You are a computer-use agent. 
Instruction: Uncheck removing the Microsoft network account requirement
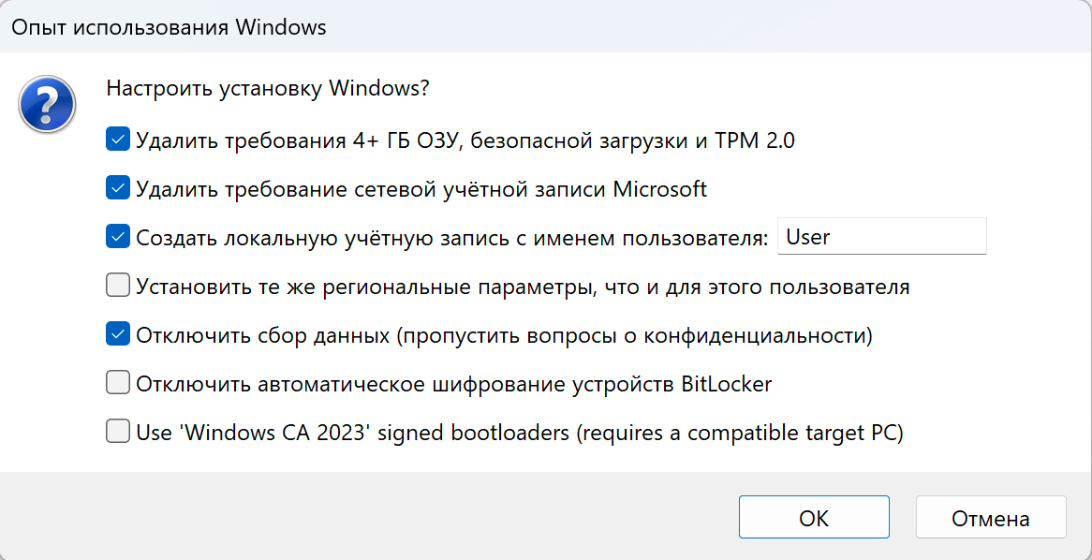(x=117, y=187)
